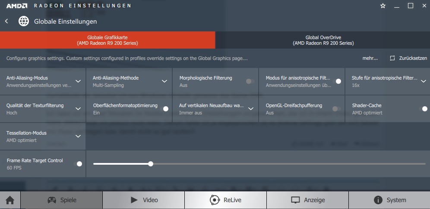Expand the Anti-Aliasing-Methode dropdown
The width and height of the screenshot is (430, 209).
164,81
